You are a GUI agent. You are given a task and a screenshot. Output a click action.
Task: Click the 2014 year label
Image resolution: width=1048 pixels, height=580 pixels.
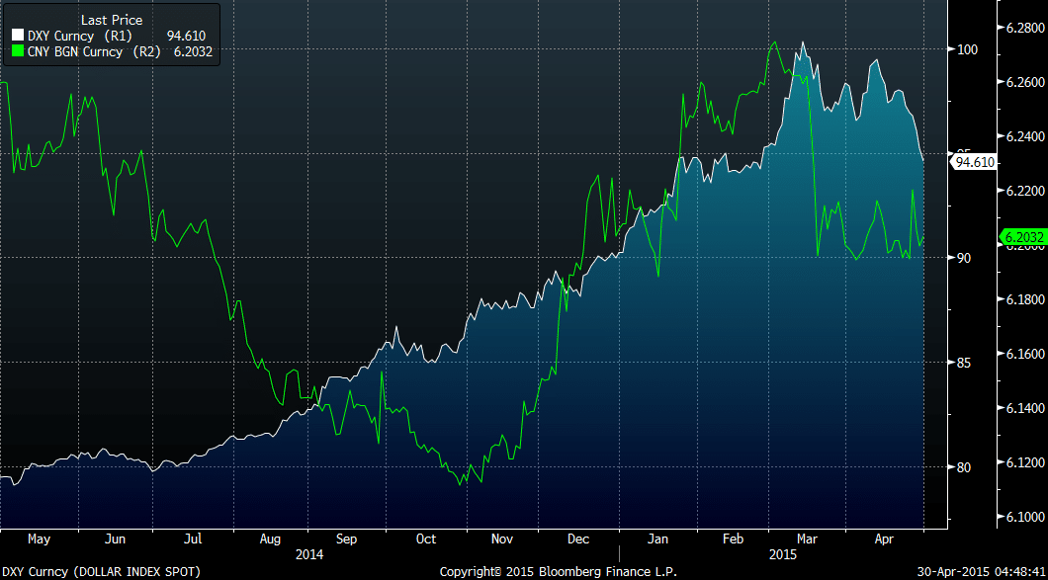pos(309,555)
